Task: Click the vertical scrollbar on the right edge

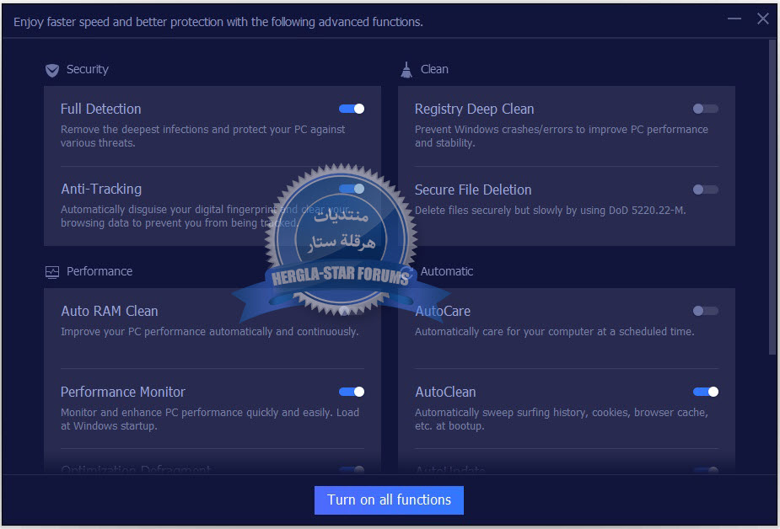Action: (x=772, y=197)
